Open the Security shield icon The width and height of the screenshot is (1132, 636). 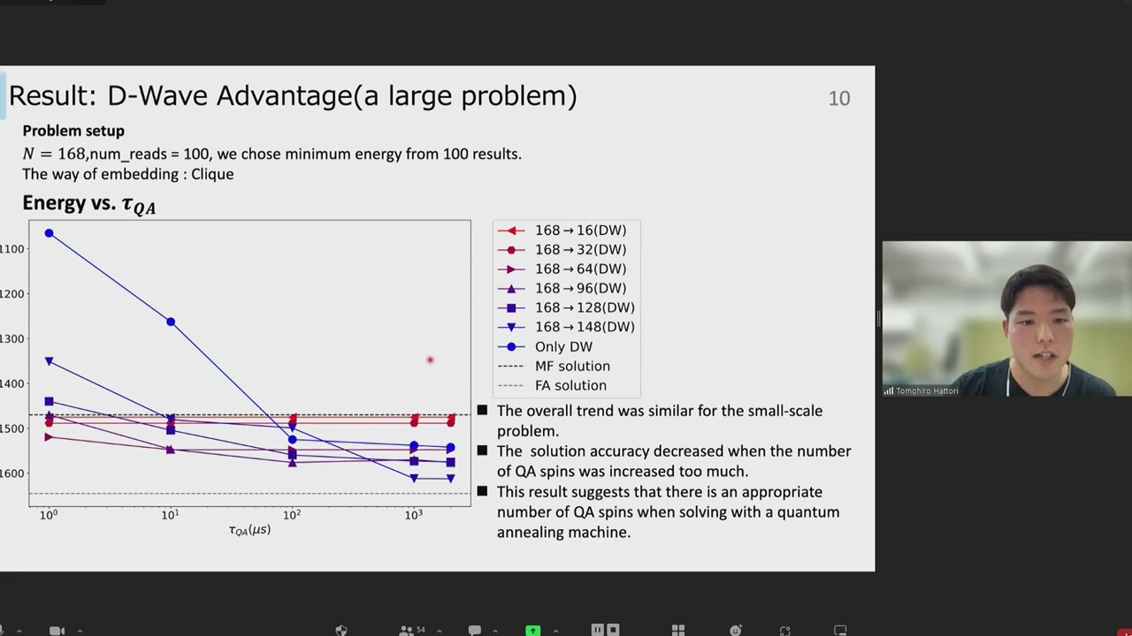click(x=341, y=630)
